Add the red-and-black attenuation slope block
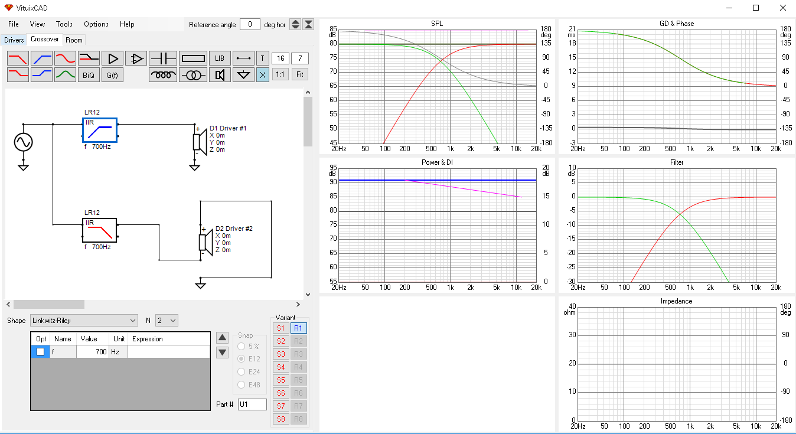The width and height of the screenshot is (796, 434). click(x=89, y=58)
